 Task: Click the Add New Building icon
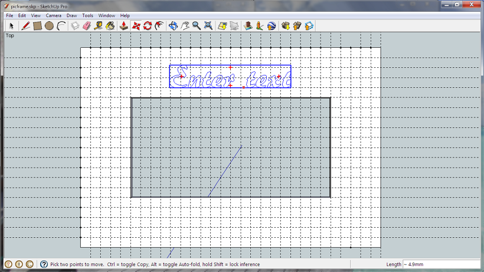tap(248, 26)
